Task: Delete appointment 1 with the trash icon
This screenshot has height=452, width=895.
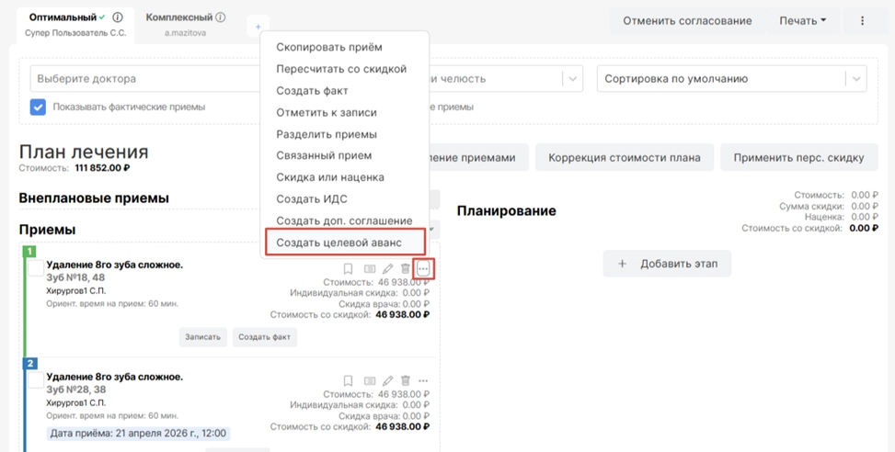Action: click(406, 269)
